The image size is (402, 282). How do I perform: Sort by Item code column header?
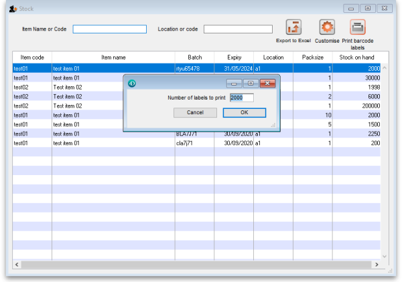32,57
